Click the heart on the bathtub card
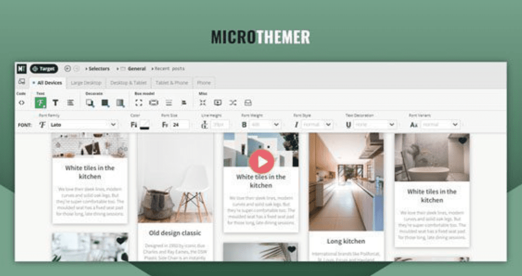The width and height of the screenshot is (522, 276). click(x=462, y=140)
